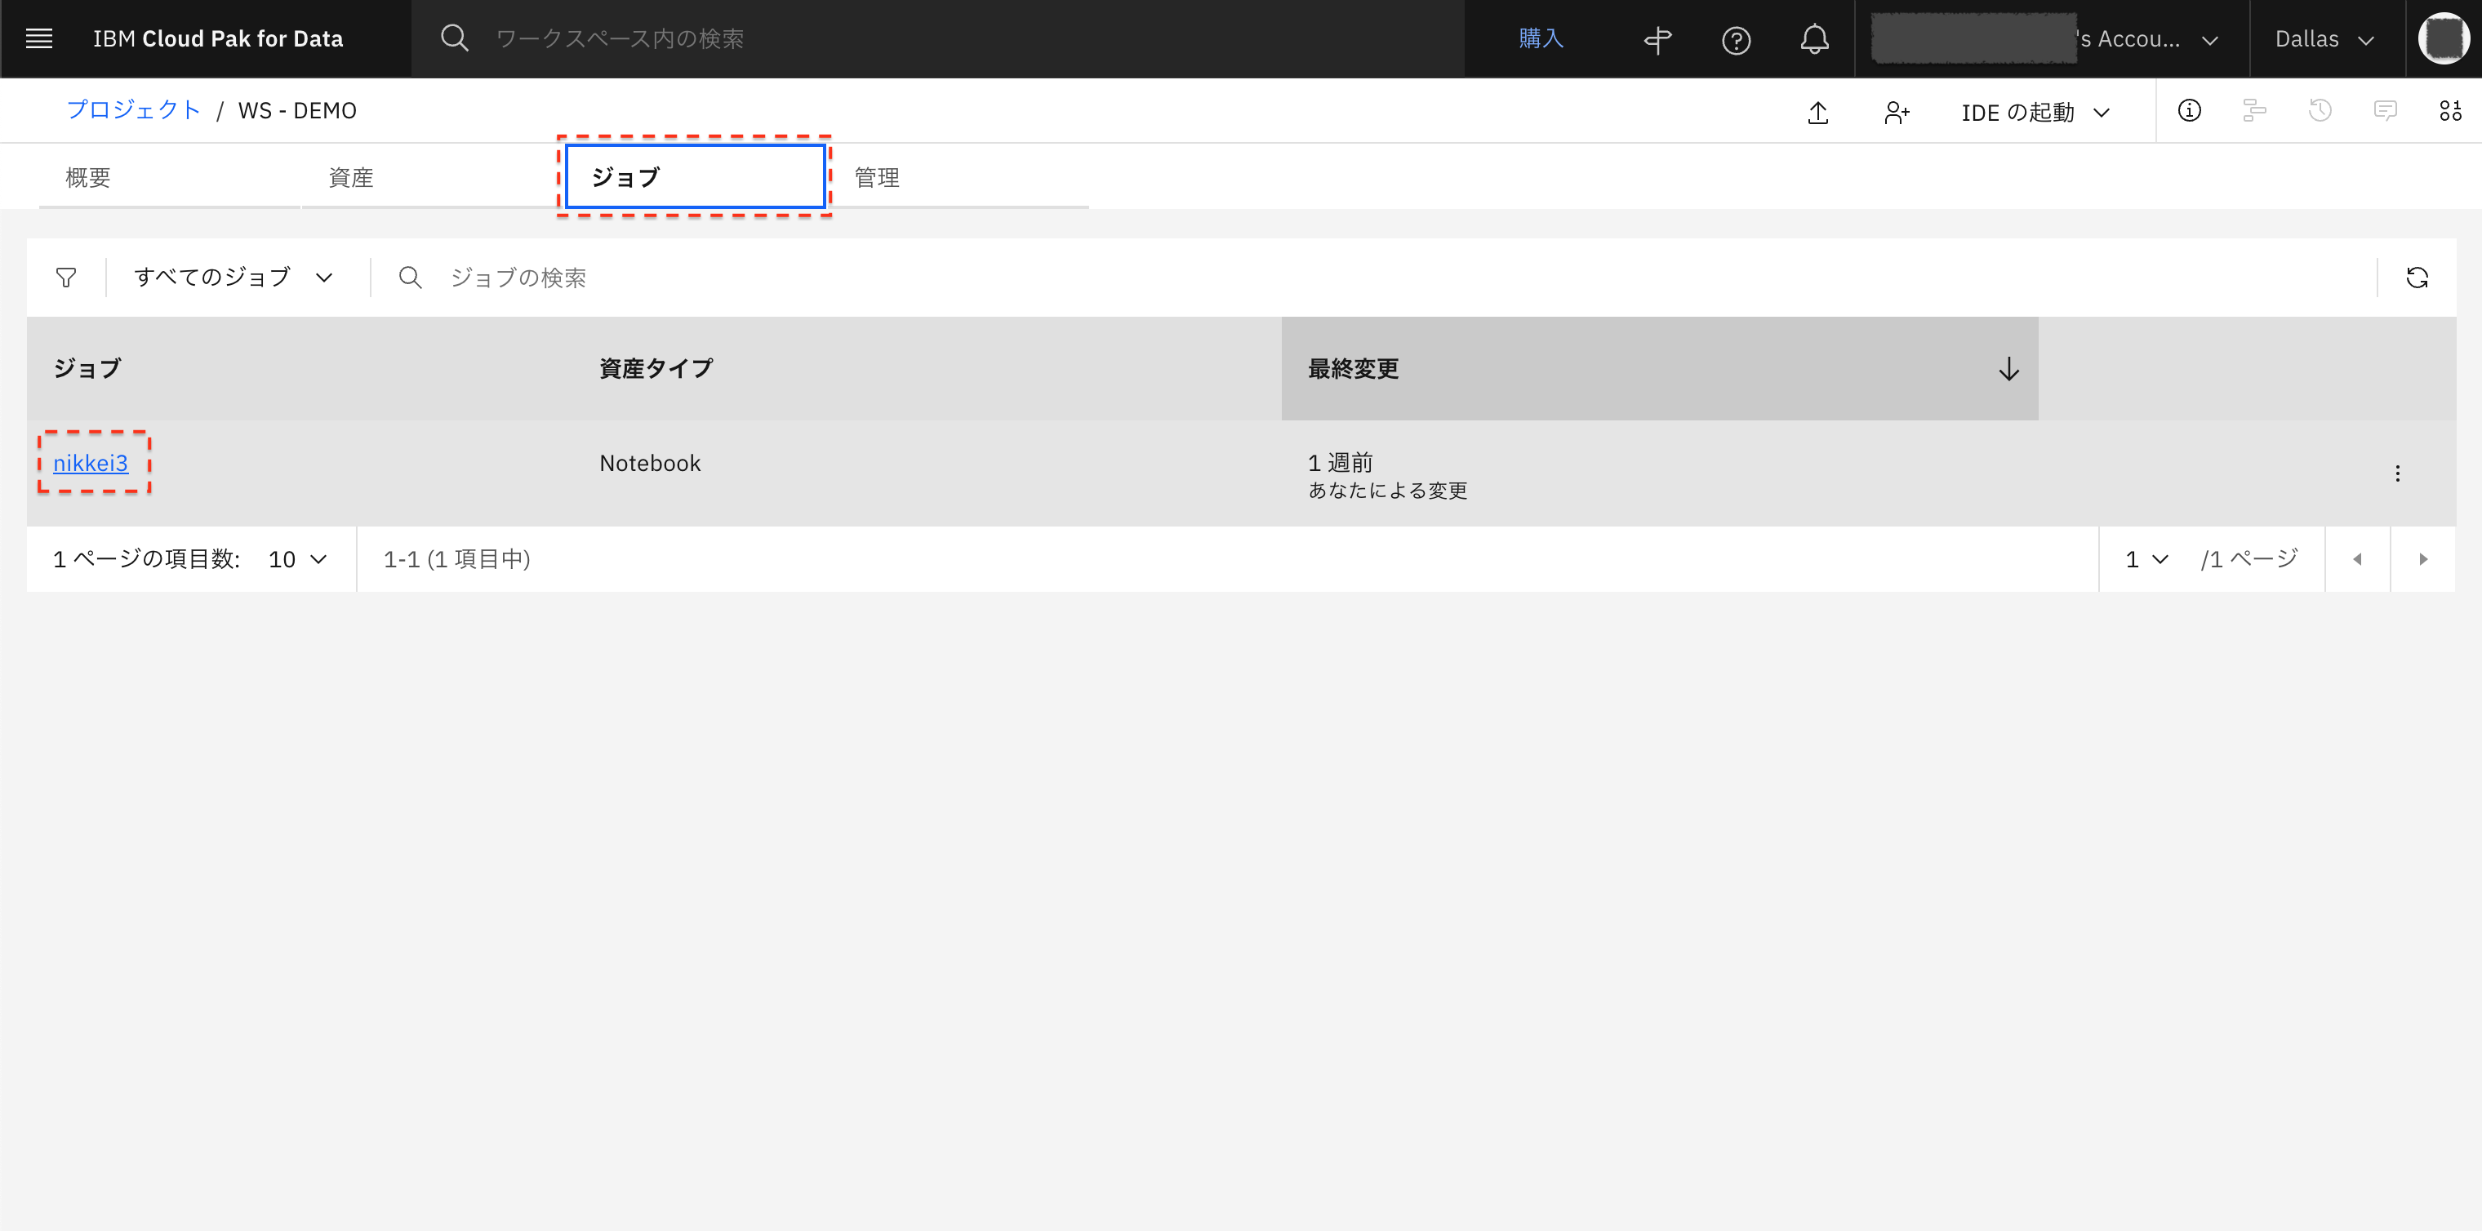This screenshot has height=1231, width=2482.
Task: Go to プロジェクト breadcrumb link
Action: point(133,111)
